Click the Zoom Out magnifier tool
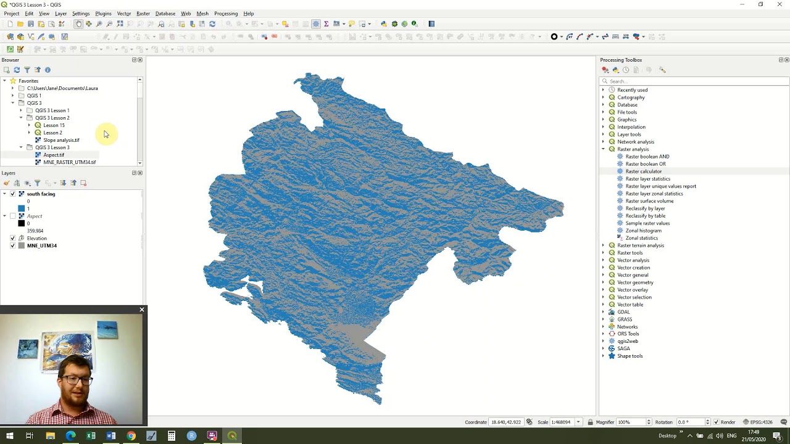 coord(110,24)
